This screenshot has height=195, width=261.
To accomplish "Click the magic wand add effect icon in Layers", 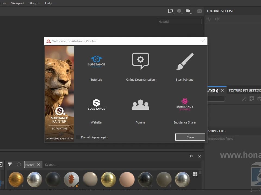I will (x=244, y=99).
